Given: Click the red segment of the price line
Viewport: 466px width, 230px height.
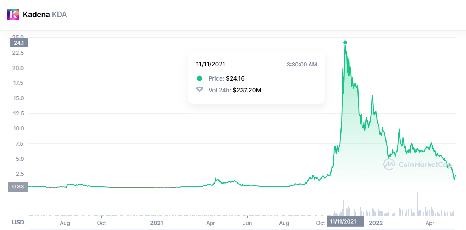Looking at the screenshot, I should point(149,188).
